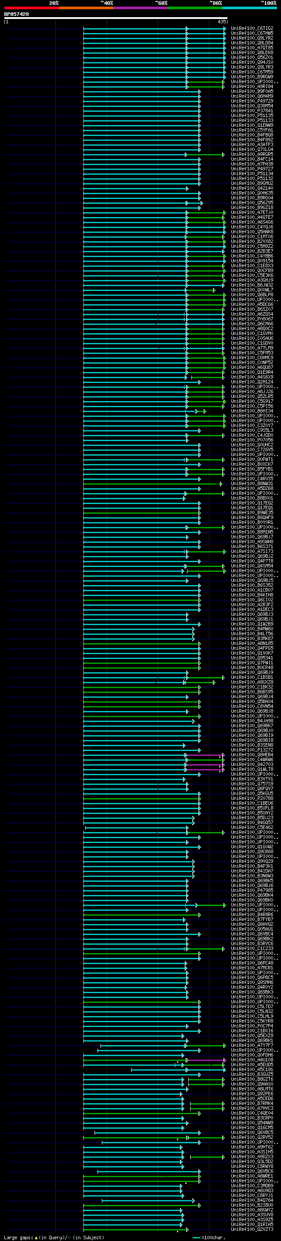This screenshot has height=1241, width=281.
Task: Open hit UniRef100_C6THW5
Action: tap(252, 33)
